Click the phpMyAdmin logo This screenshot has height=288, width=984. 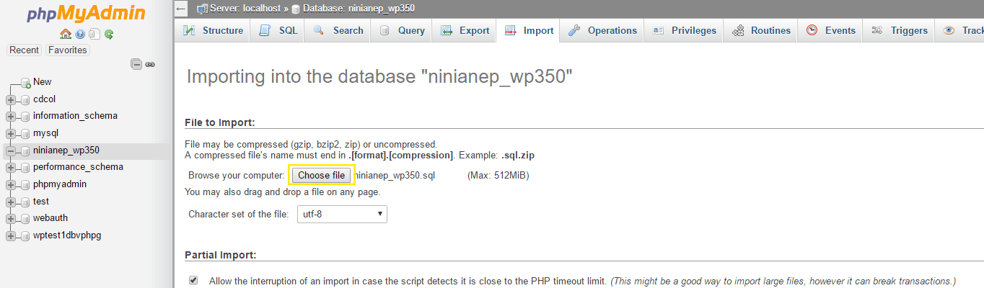(x=86, y=14)
